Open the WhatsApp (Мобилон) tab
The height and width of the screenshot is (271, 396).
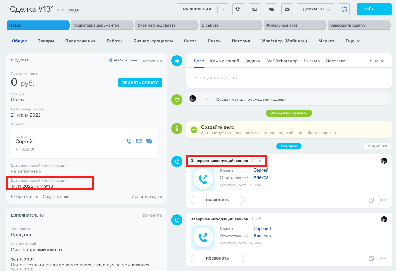(284, 41)
